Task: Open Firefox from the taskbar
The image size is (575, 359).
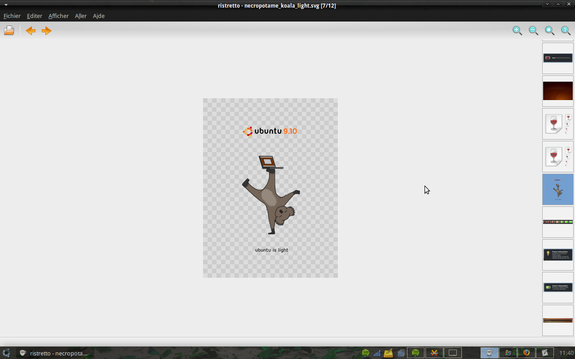Action: [x=526, y=353]
